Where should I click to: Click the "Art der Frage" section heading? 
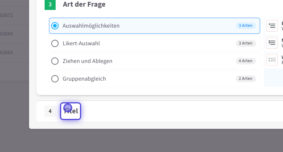click(x=84, y=5)
